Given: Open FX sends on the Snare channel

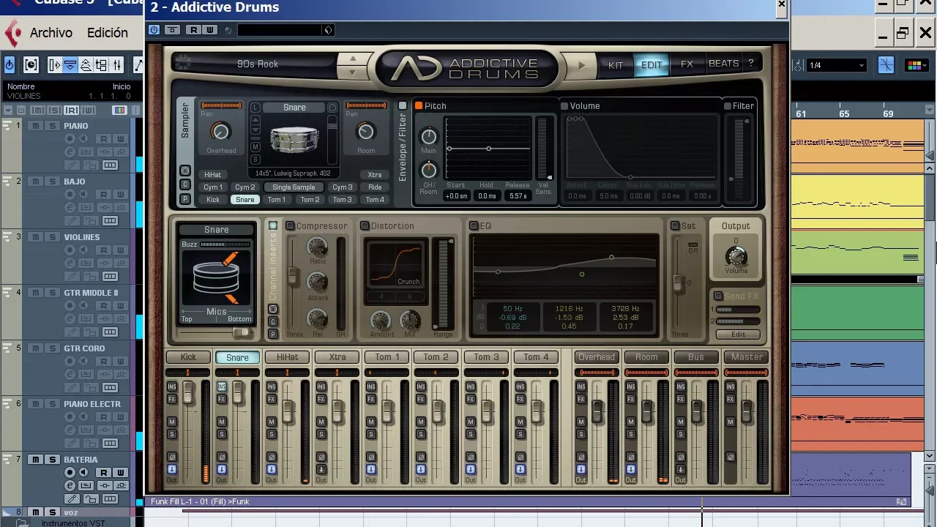Looking at the screenshot, I should (x=222, y=399).
